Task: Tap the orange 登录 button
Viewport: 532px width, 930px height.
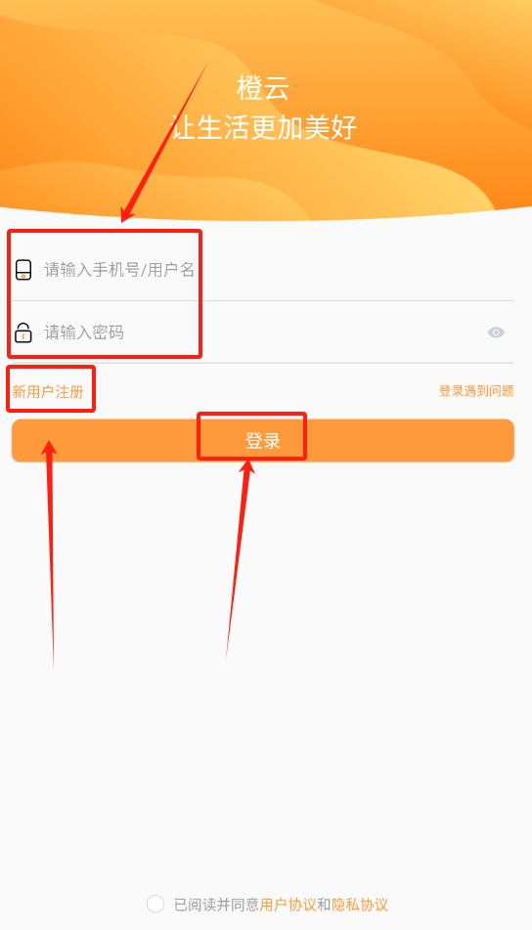Action: 263,441
